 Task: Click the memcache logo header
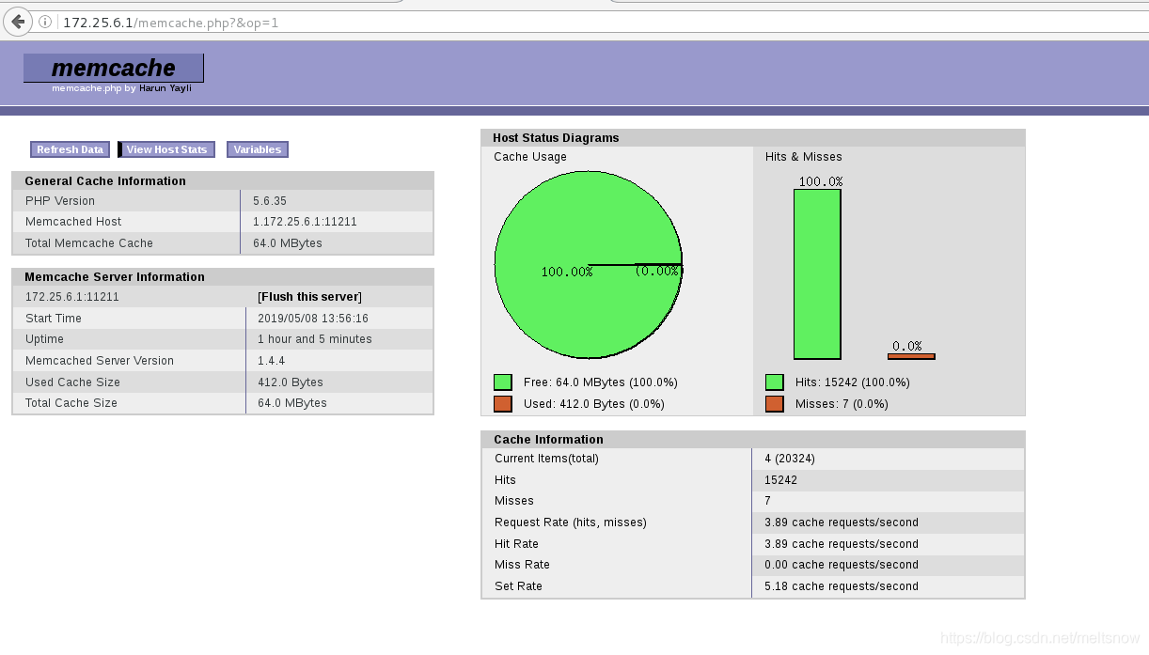click(x=114, y=68)
